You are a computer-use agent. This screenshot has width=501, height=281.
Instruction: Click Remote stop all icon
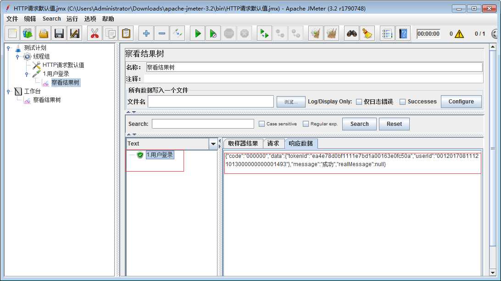(x=280, y=33)
